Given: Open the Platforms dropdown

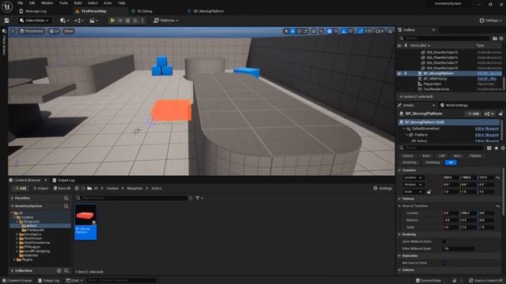Looking at the screenshot, I should pyautogui.click(x=166, y=21).
